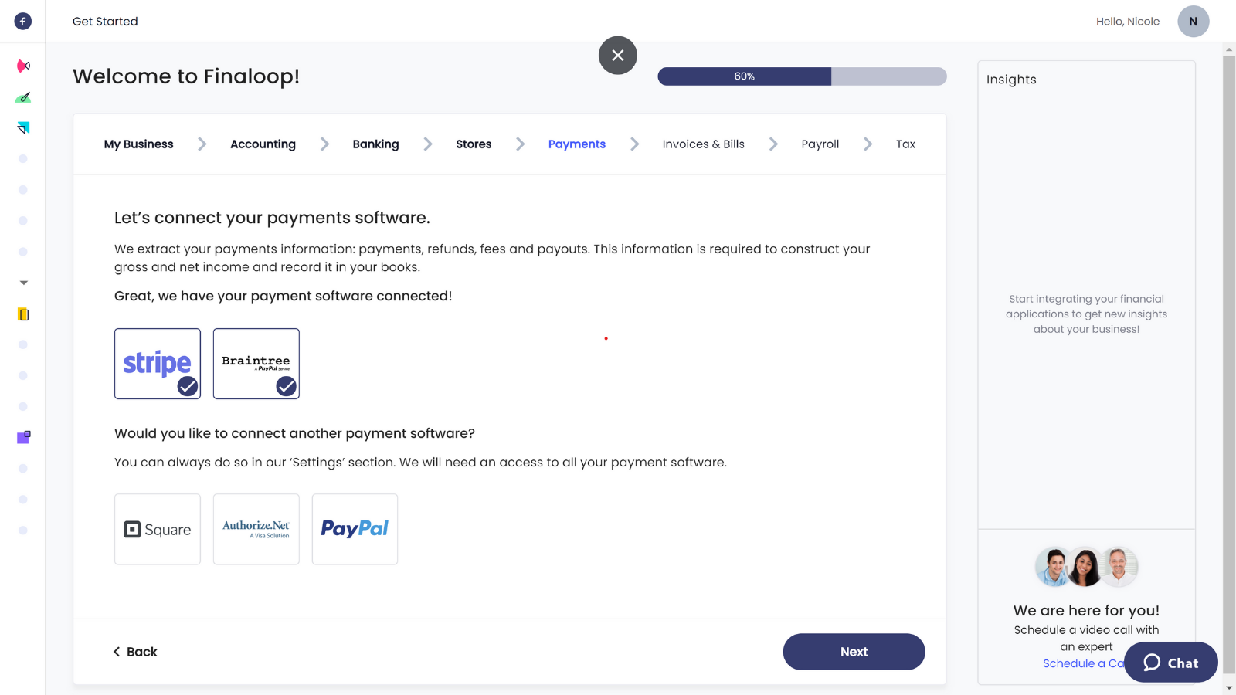Toggle the connected Braintree tile
Image resolution: width=1236 pixels, height=695 pixels.
pyautogui.click(x=256, y=364)
